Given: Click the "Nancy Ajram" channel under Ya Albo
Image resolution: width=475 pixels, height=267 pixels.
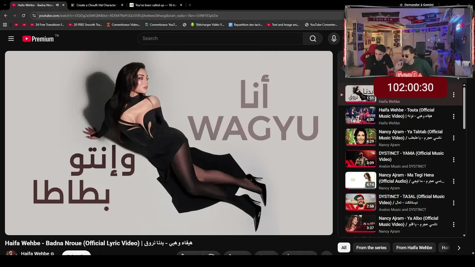Looking at the screenshot, I should (389, 231).
